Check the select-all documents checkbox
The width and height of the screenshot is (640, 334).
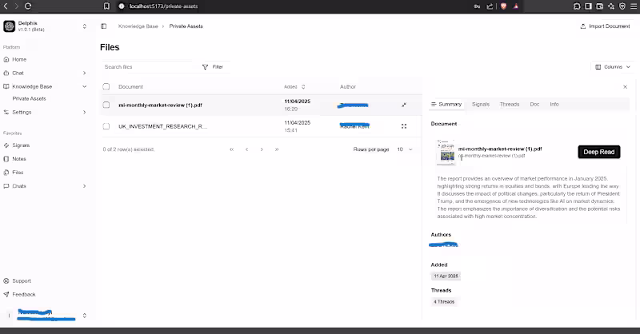pos(106,86)
